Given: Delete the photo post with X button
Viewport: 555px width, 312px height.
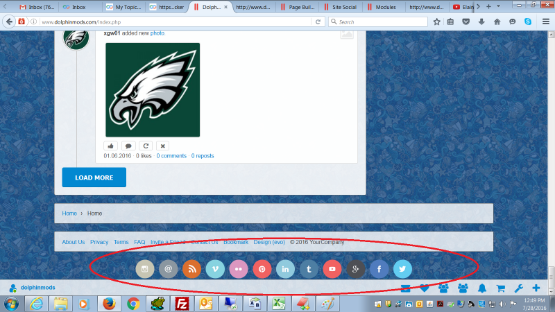Looking at the screenshot, I should coord(163,146).
